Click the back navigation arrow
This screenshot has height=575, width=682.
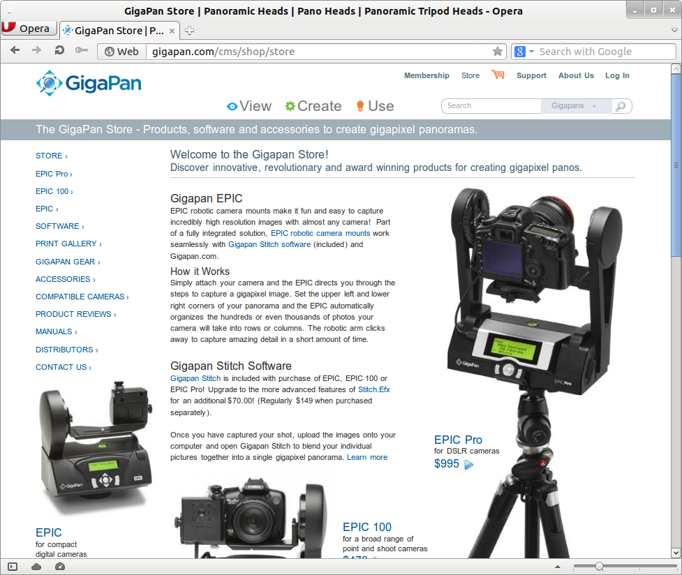pyautogui.click(x=15, y=50)
